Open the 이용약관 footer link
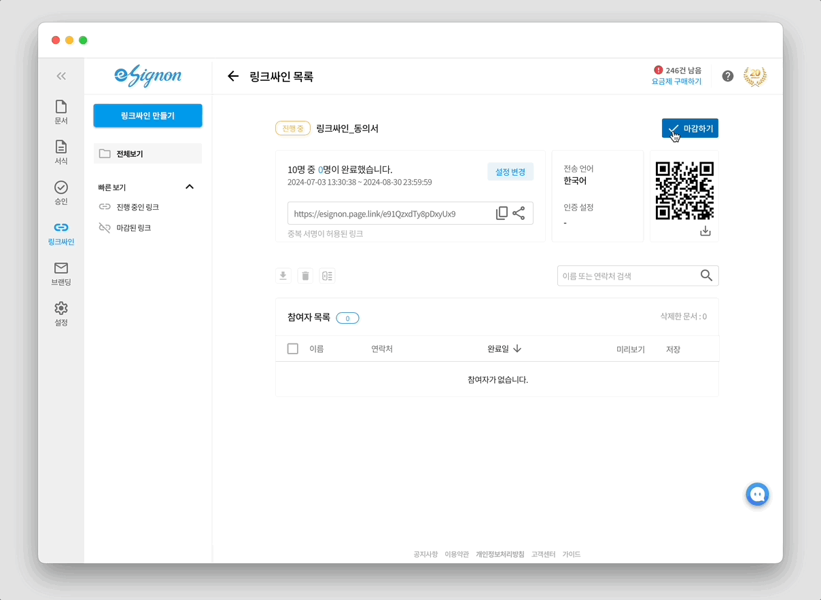This screenshot has width=821, height=600. tap(457, 555)
